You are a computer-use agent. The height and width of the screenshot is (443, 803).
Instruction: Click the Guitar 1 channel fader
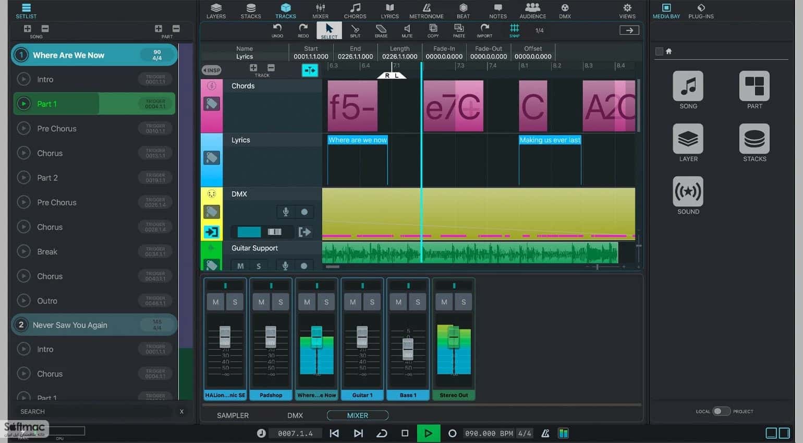click(362, 336)
